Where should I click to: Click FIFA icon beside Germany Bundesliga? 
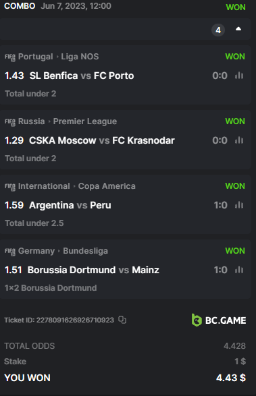(x=10, y=251)
